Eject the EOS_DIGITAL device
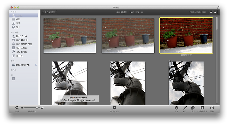229x126 pixels. pos(36,65)
